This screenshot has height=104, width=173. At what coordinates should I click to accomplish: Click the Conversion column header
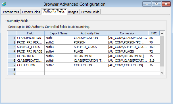click(x=128, y=33)
